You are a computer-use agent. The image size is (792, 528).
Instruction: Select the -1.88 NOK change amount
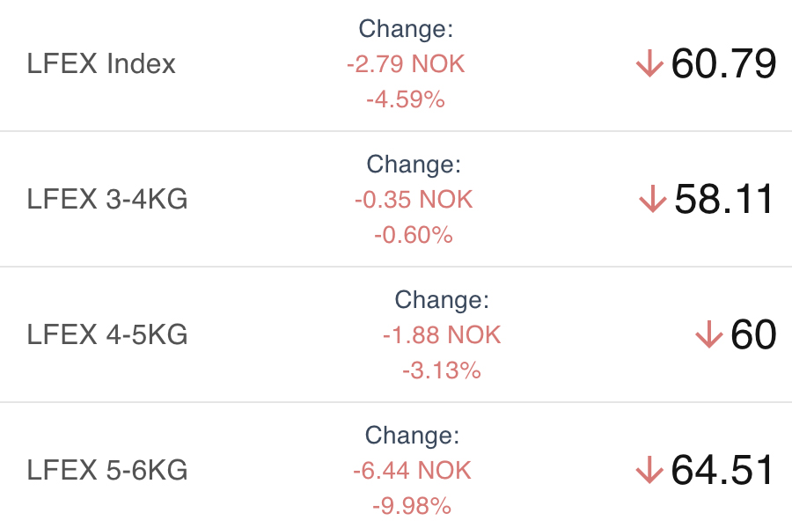click(x=442, y=335)
